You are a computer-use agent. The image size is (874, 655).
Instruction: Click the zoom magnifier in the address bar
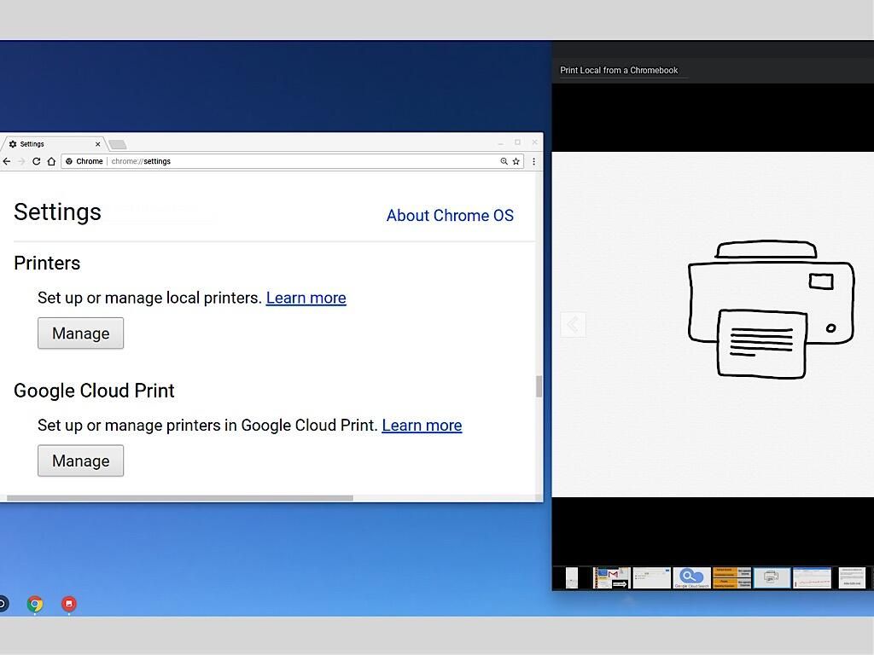(x=504, y=161)
